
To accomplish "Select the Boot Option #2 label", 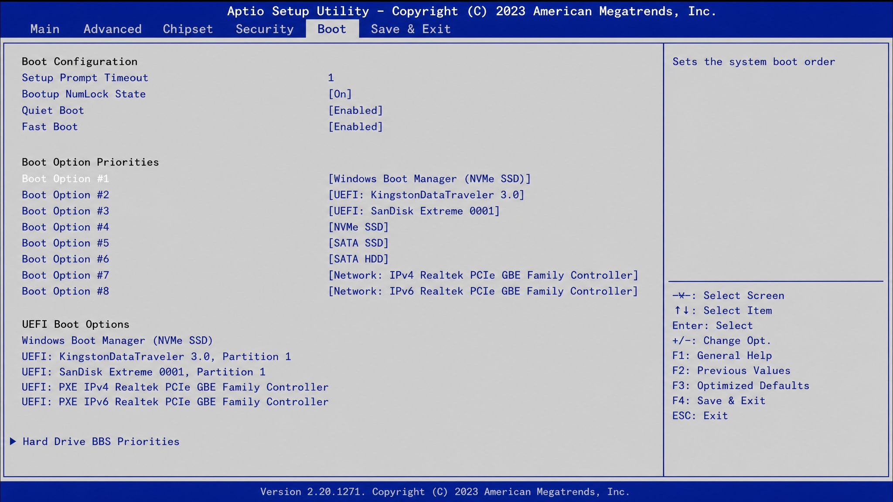I will [65, 195].
